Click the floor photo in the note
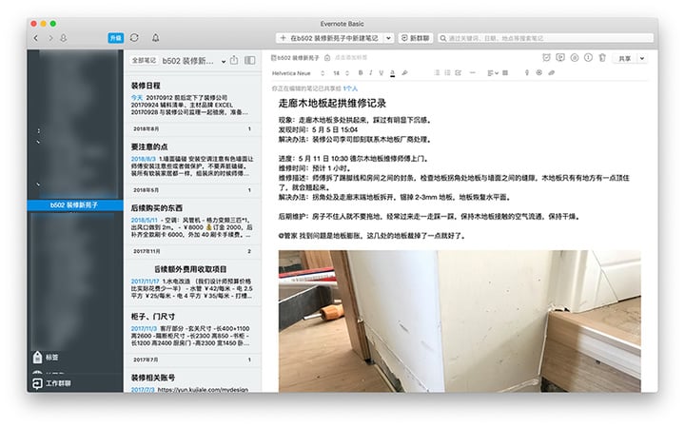Viewport: 685px width, 428px height. pos(460,321)
